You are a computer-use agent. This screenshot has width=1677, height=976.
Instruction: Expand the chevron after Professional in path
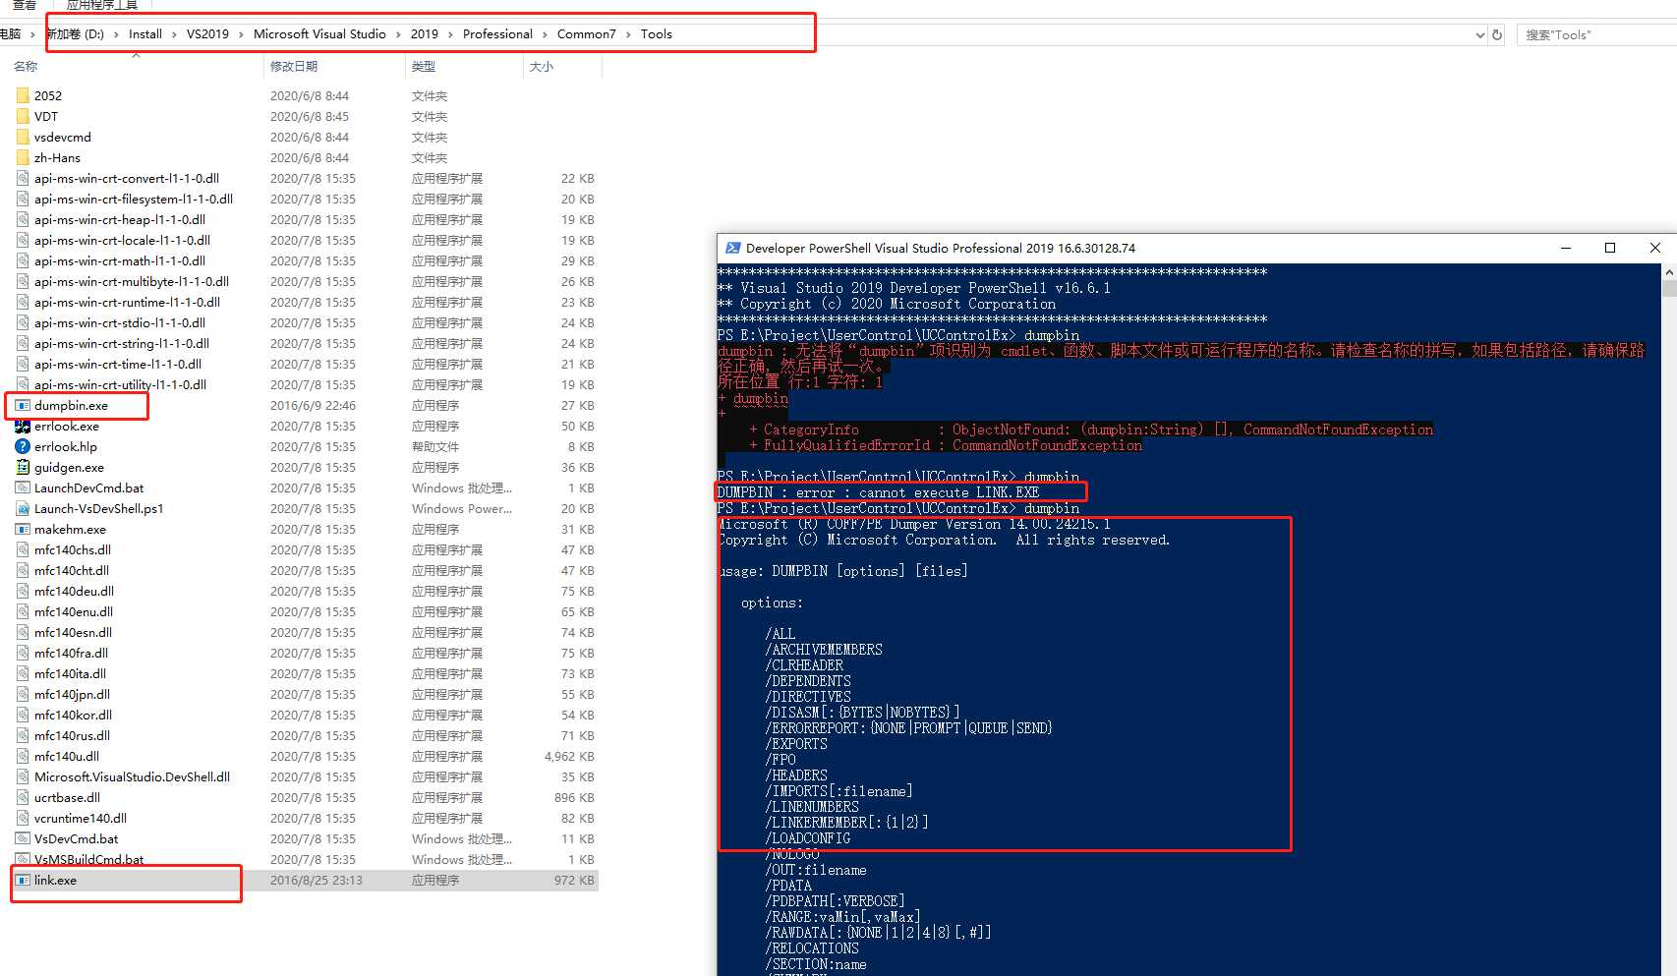pos(546,34)
